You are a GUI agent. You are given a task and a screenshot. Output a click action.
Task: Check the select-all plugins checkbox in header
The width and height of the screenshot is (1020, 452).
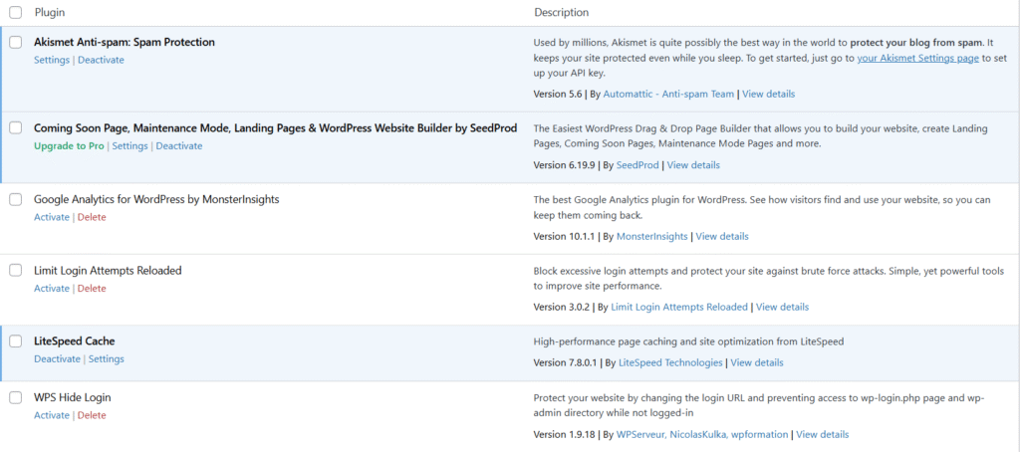click(x=16, y=13)
